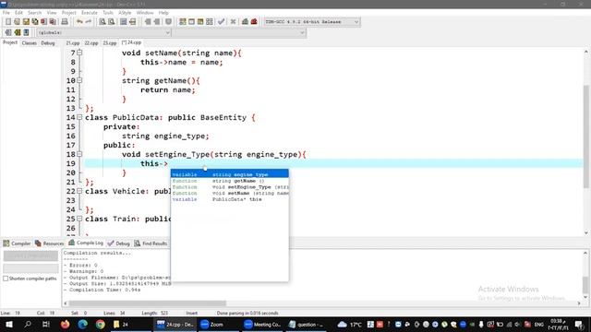Click the Redo arrow icon
This screenshot has width=591, height=332.
pos(89,22)
